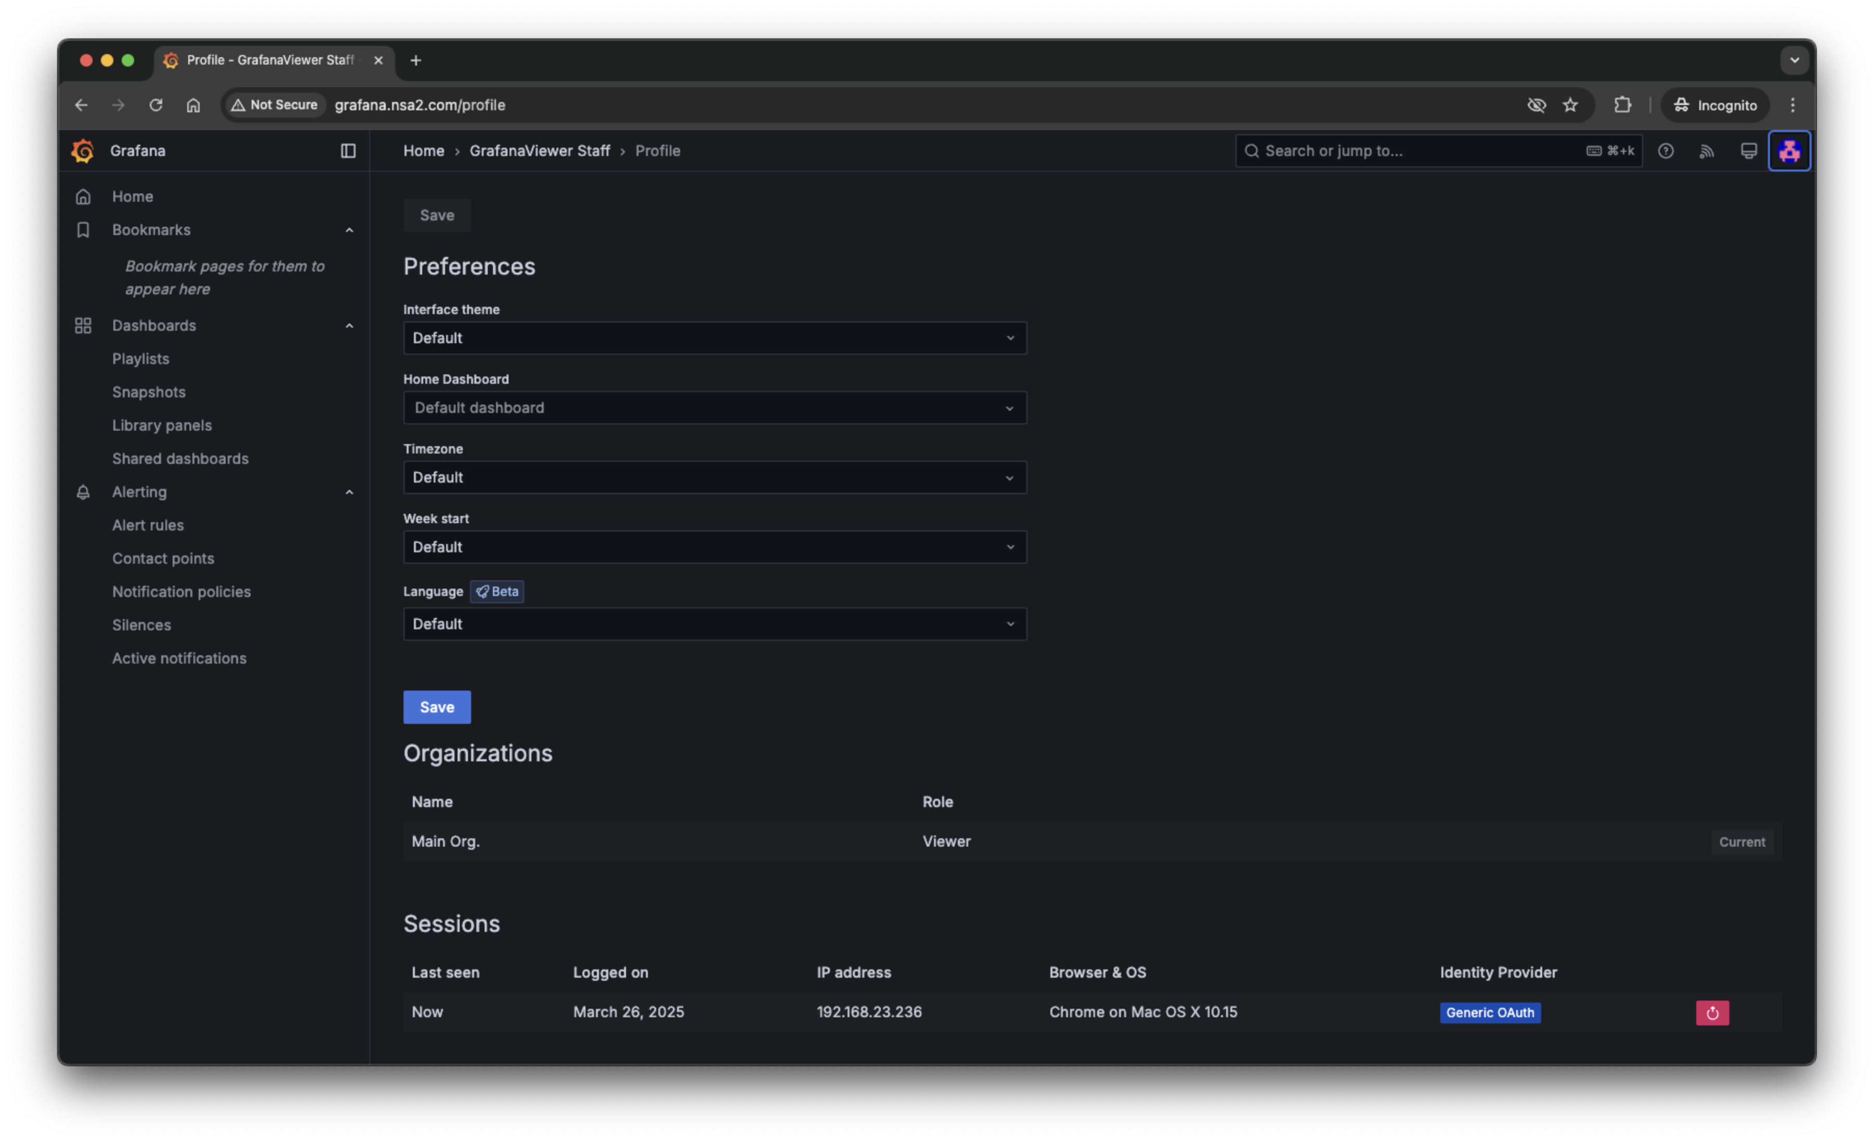Click the Home icon in the sidebar
This screenshot has height=1142, width=1874.
tap(83, 196)
